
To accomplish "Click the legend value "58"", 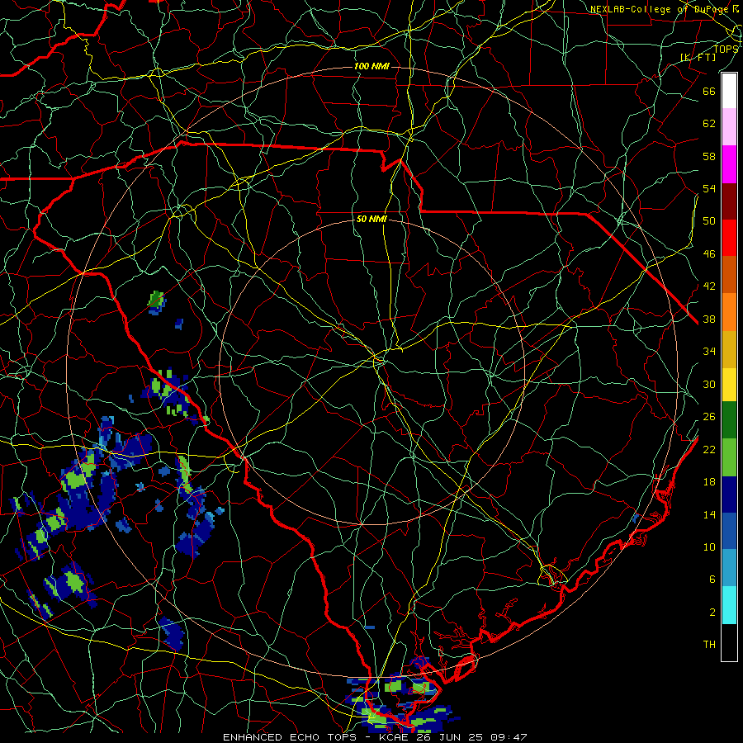I will (x=709, y=156).
